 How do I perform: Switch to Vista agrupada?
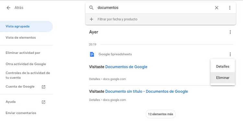point(26,26)
